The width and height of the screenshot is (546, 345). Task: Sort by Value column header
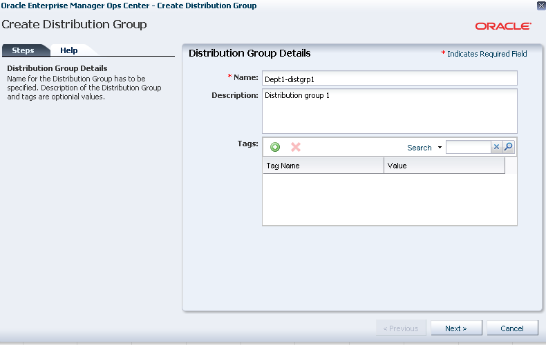coord(444,166)
